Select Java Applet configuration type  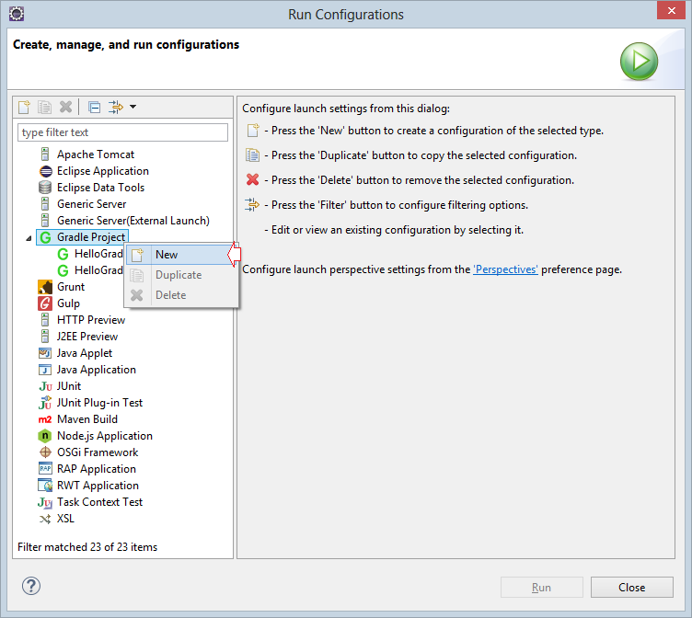tap(85, 353)
